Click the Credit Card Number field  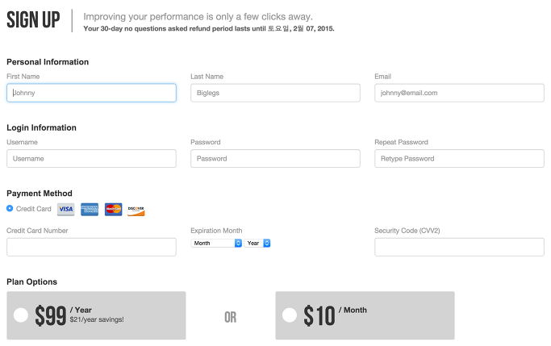(x=91, y=247)
